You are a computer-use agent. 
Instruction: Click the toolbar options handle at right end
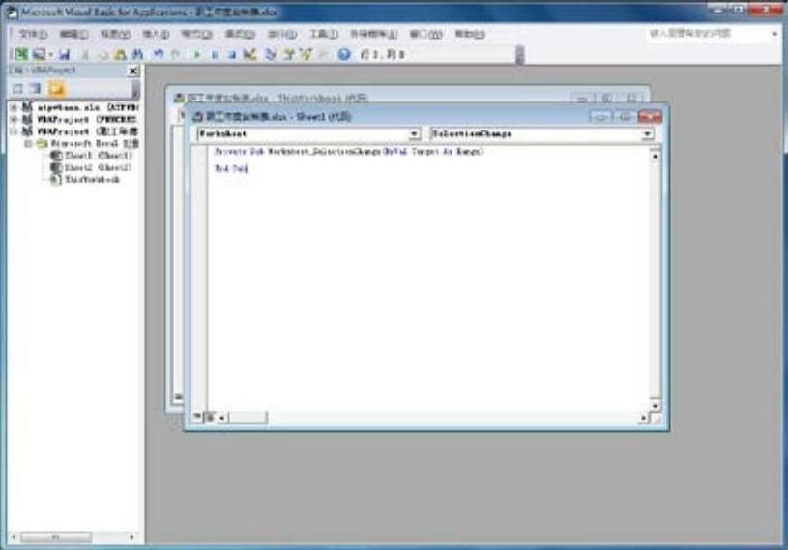click(x=520, y=54)
